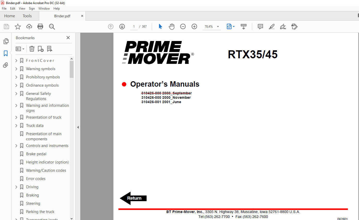Go to next page arrow icon
The image size is (359, 220).
(x=122, y=27)
